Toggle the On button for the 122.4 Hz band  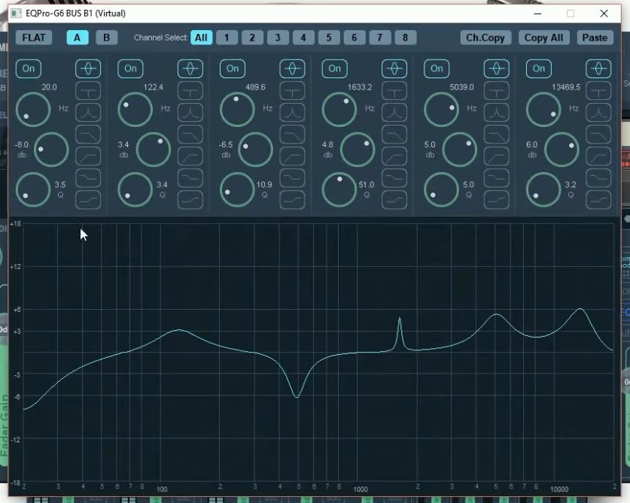[x=129, y=68]
